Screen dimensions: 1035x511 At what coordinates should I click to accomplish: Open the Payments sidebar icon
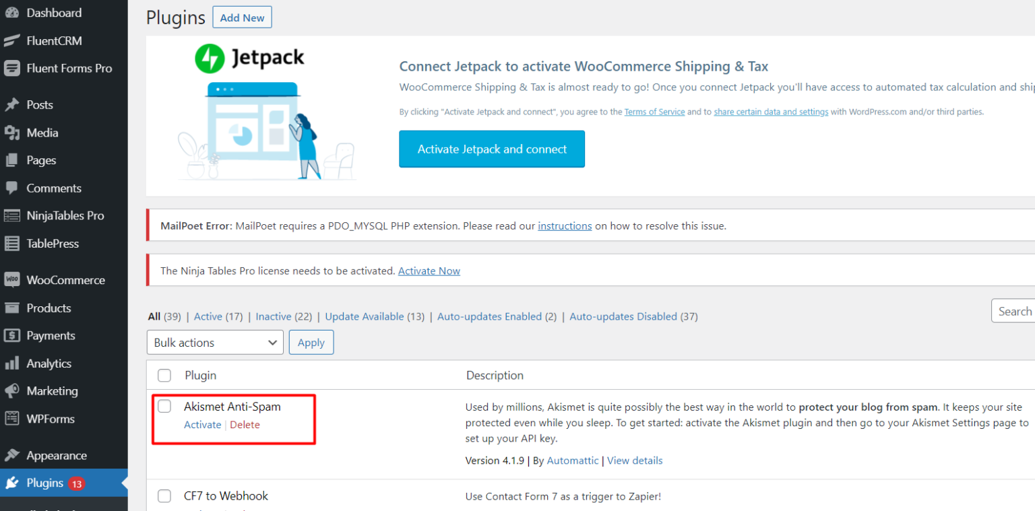(13, 335)
